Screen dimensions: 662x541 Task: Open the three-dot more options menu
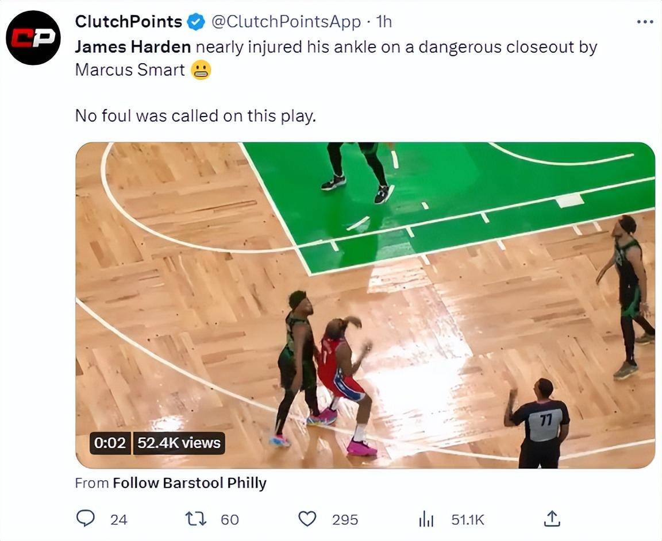point(645,21)
